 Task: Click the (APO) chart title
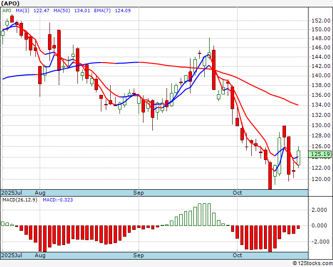(x=10, y=3)
